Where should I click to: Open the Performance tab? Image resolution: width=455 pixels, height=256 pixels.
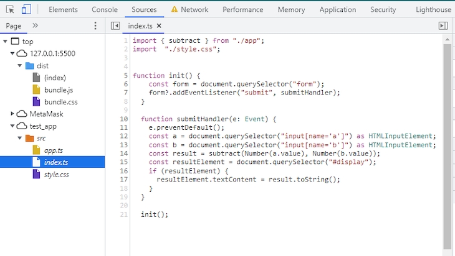242,10
